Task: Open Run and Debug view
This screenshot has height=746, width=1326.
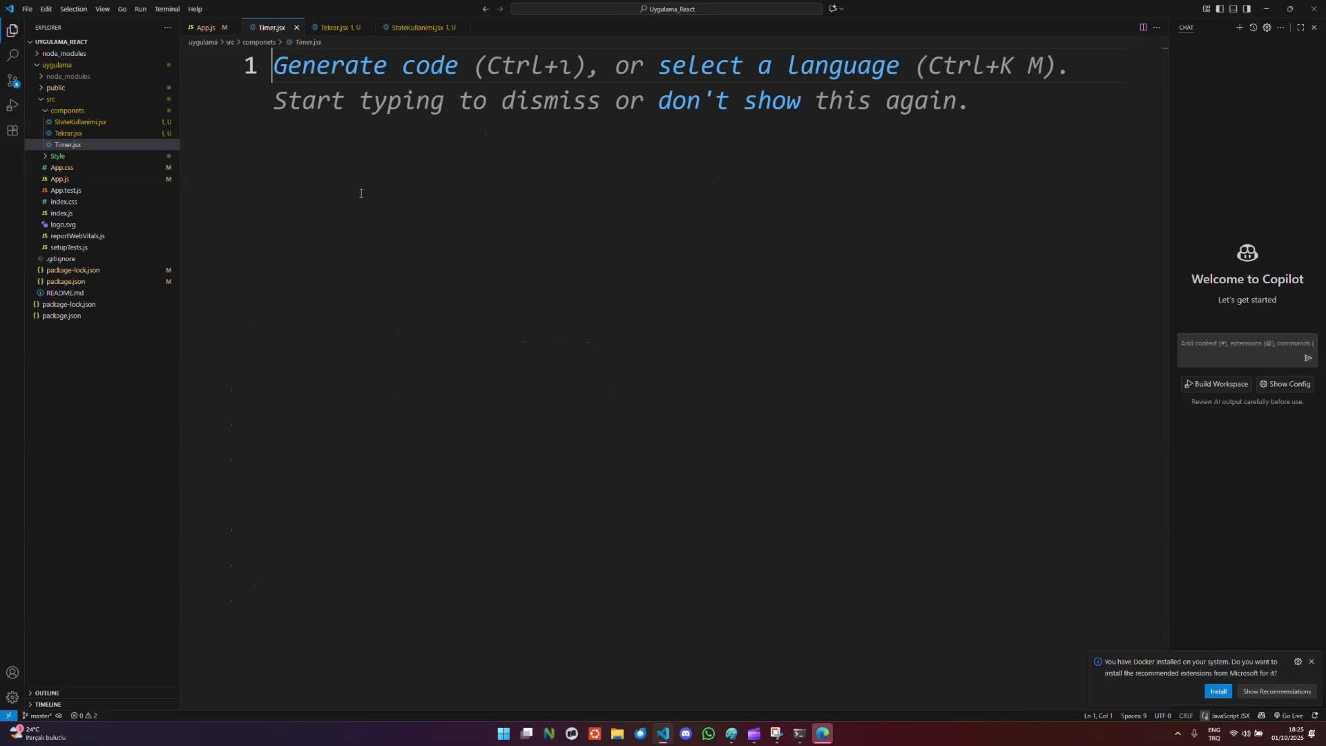Action: point(12,106)
